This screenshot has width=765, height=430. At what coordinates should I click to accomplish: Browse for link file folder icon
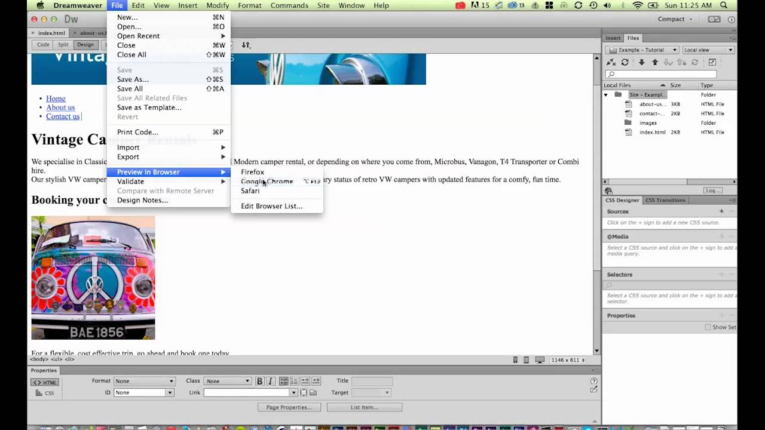pyautogui.click(x=313, y=392)
